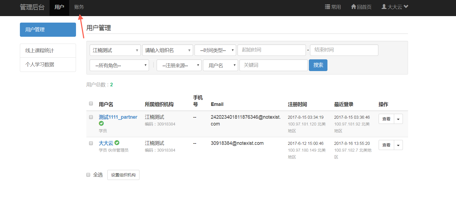
Task: Expand action caret for 测试1111_partner row
Action: [398, 119]
